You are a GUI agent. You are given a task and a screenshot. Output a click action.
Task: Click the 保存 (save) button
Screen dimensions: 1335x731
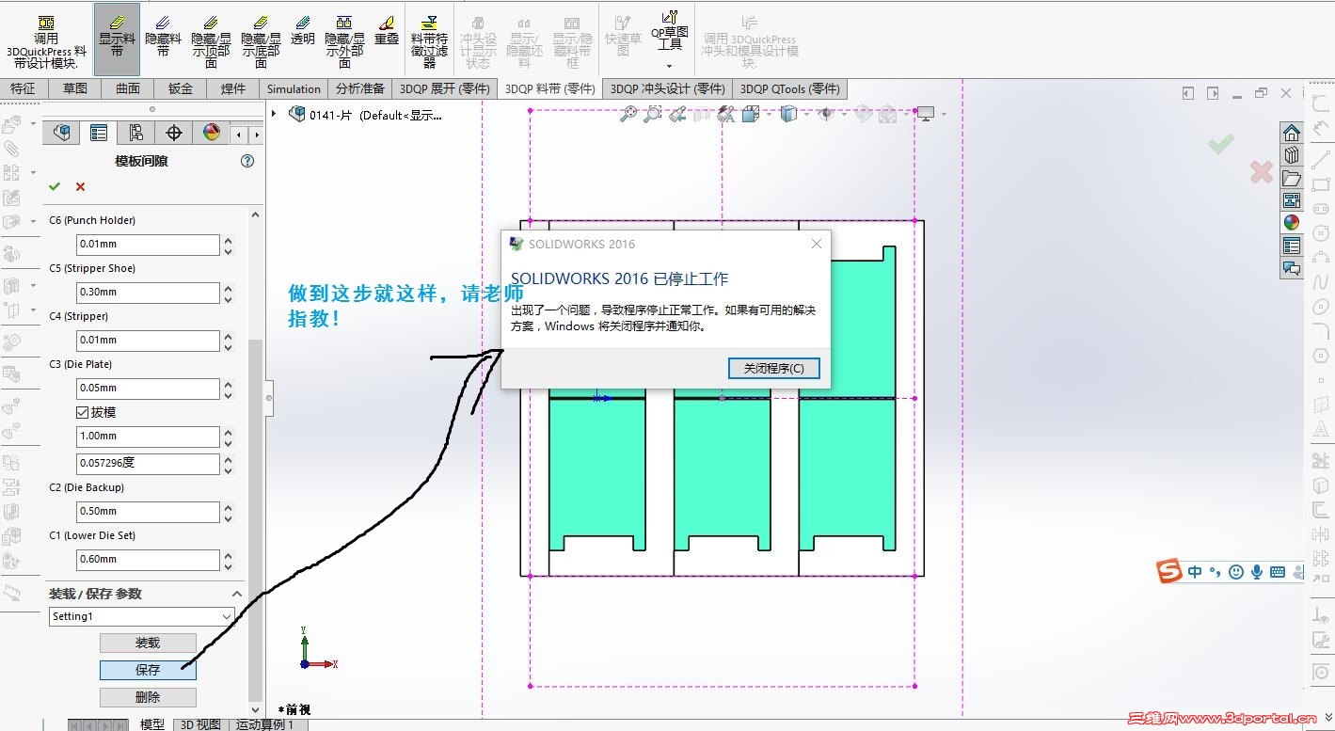pos(148,670)
